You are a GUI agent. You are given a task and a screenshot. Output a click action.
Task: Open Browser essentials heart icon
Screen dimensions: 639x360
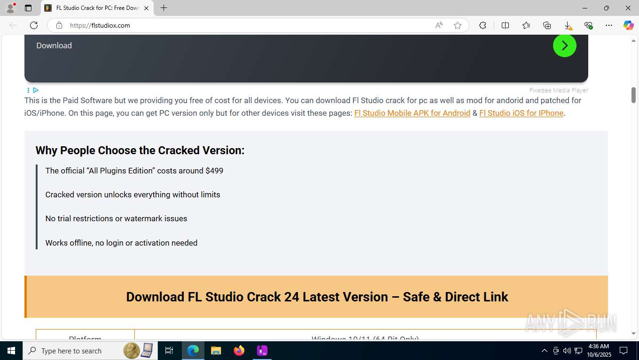(x=588, y=25)
